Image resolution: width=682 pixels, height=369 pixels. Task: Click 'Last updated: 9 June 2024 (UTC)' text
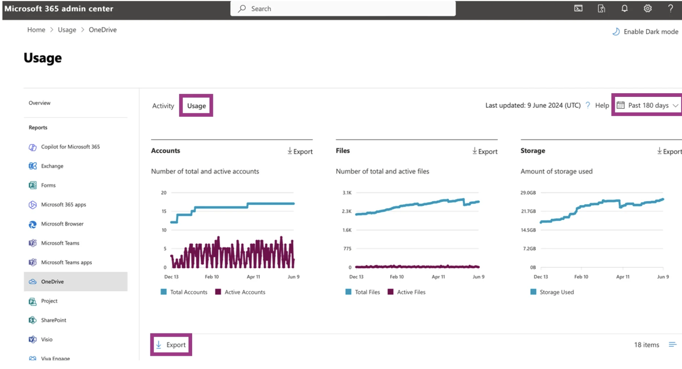tap(533, 105)
